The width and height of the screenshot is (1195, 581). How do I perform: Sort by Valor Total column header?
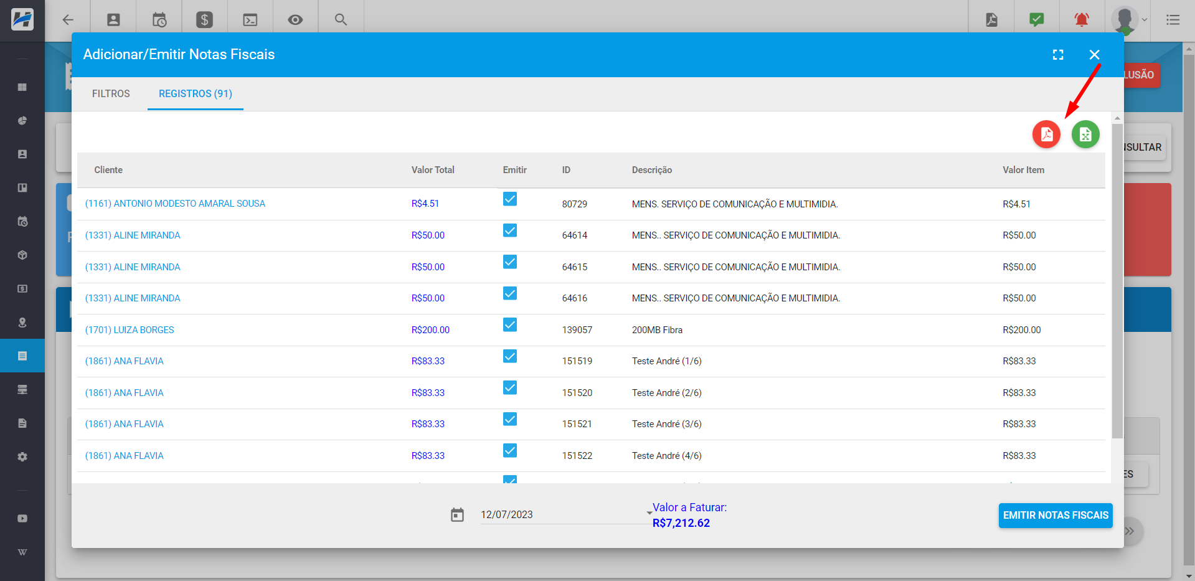(433, 170)
